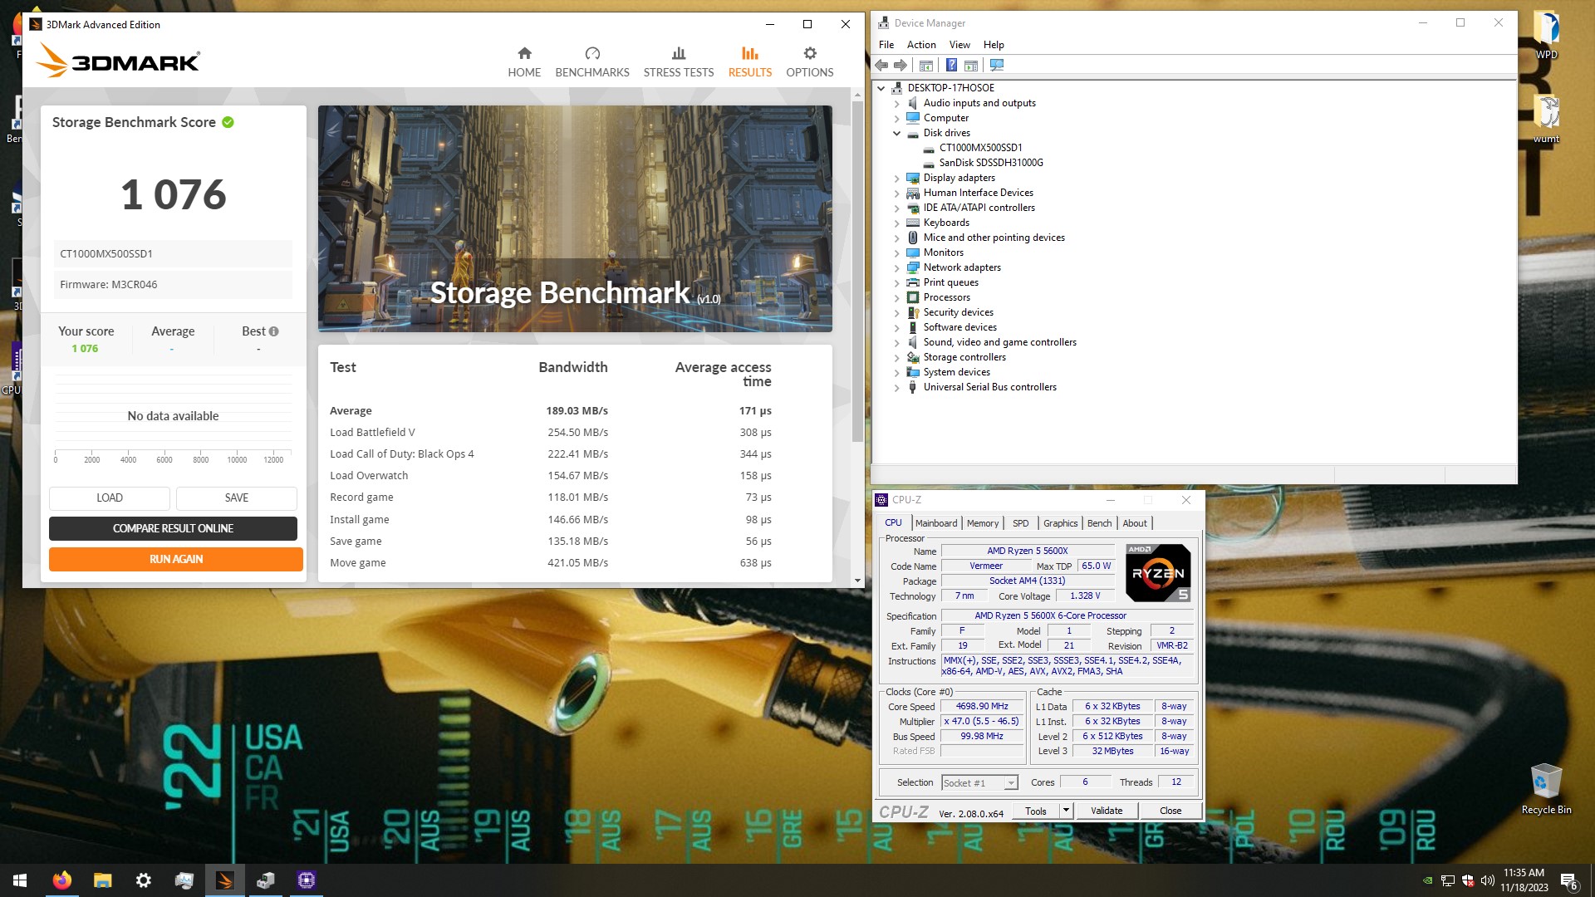Open the File menu in Device Manager
Screen dimensions: 1595x897
[886, 45]
